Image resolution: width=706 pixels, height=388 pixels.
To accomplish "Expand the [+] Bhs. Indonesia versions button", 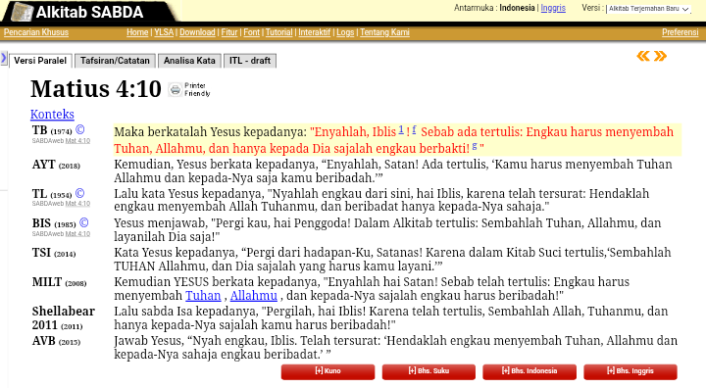I will [529, 371].
